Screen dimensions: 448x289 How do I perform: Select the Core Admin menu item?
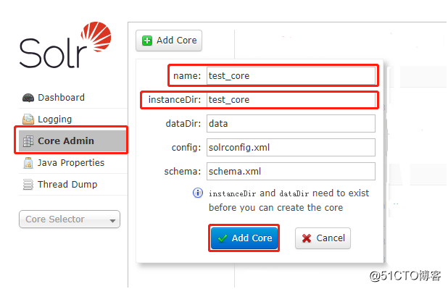(72, 141)
